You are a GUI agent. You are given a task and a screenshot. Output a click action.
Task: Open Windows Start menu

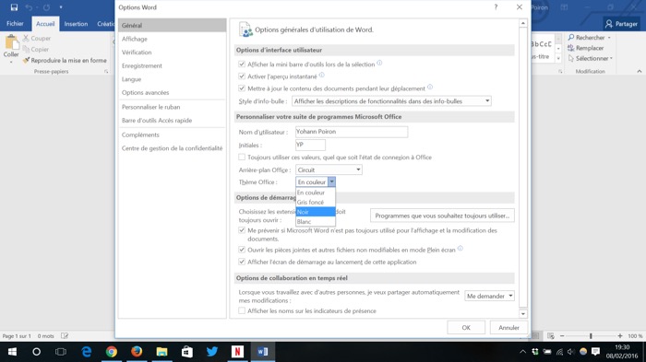12,352
